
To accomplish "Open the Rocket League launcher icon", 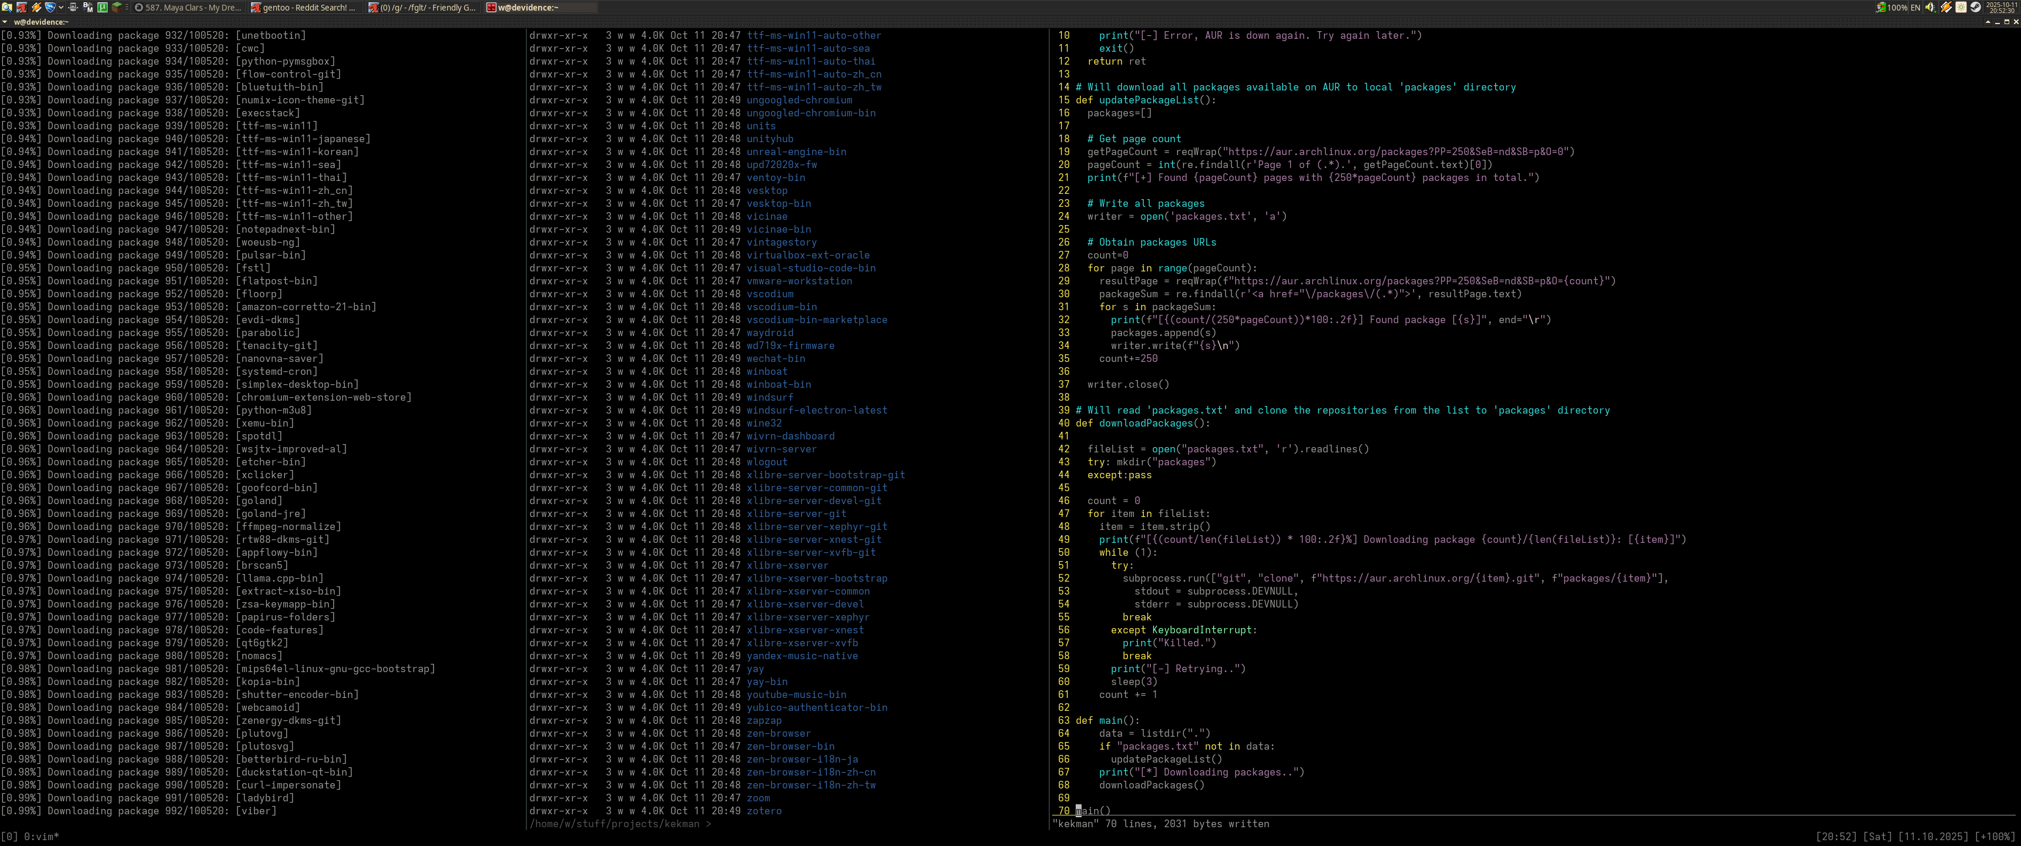I will (50, 7).
